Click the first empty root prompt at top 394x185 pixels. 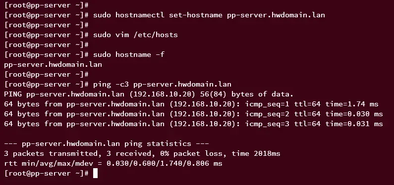pos(47,5)
